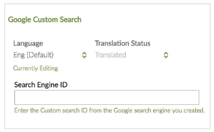Viewport: 214px width, 132px height.
Task: Click the Custom search ID help text
Action: pos(109,111)
